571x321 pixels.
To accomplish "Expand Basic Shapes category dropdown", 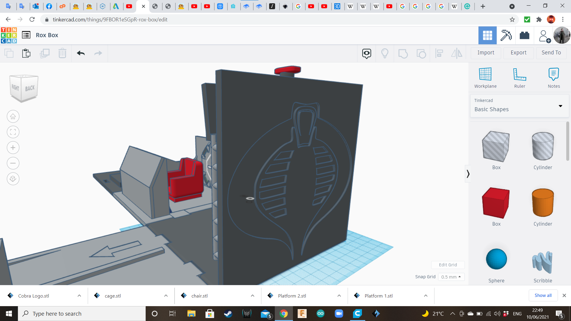I will 560,106.
